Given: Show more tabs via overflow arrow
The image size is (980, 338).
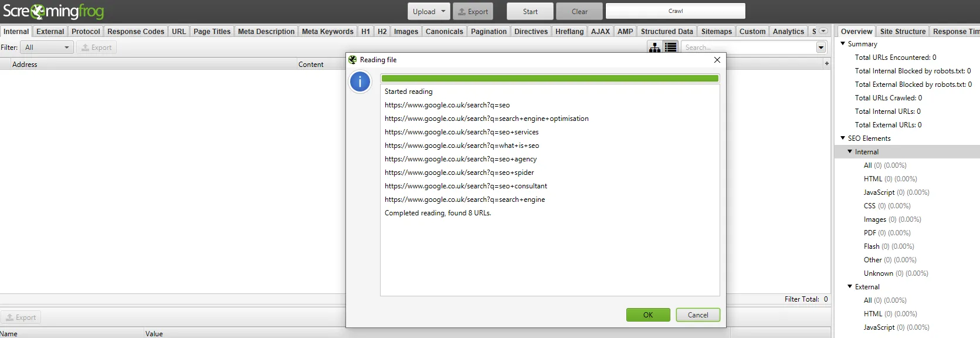Looking at the screenshot, I should click(x=823, y=31).
